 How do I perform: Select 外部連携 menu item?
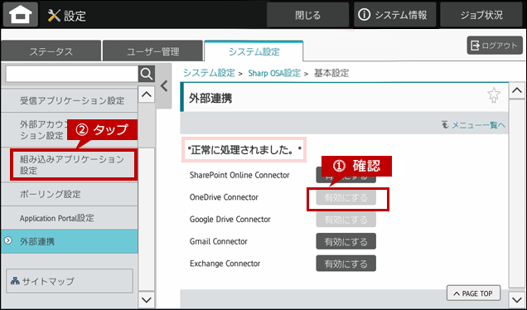[70, 241]
